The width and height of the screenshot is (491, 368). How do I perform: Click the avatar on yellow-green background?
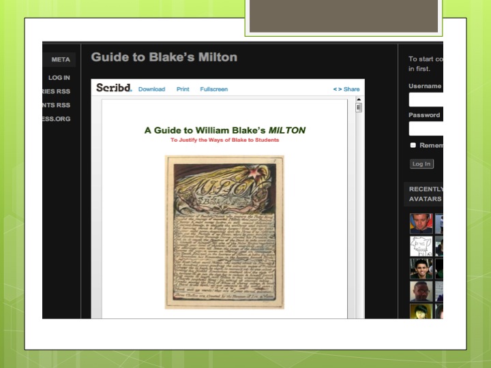tap(421, 311)
